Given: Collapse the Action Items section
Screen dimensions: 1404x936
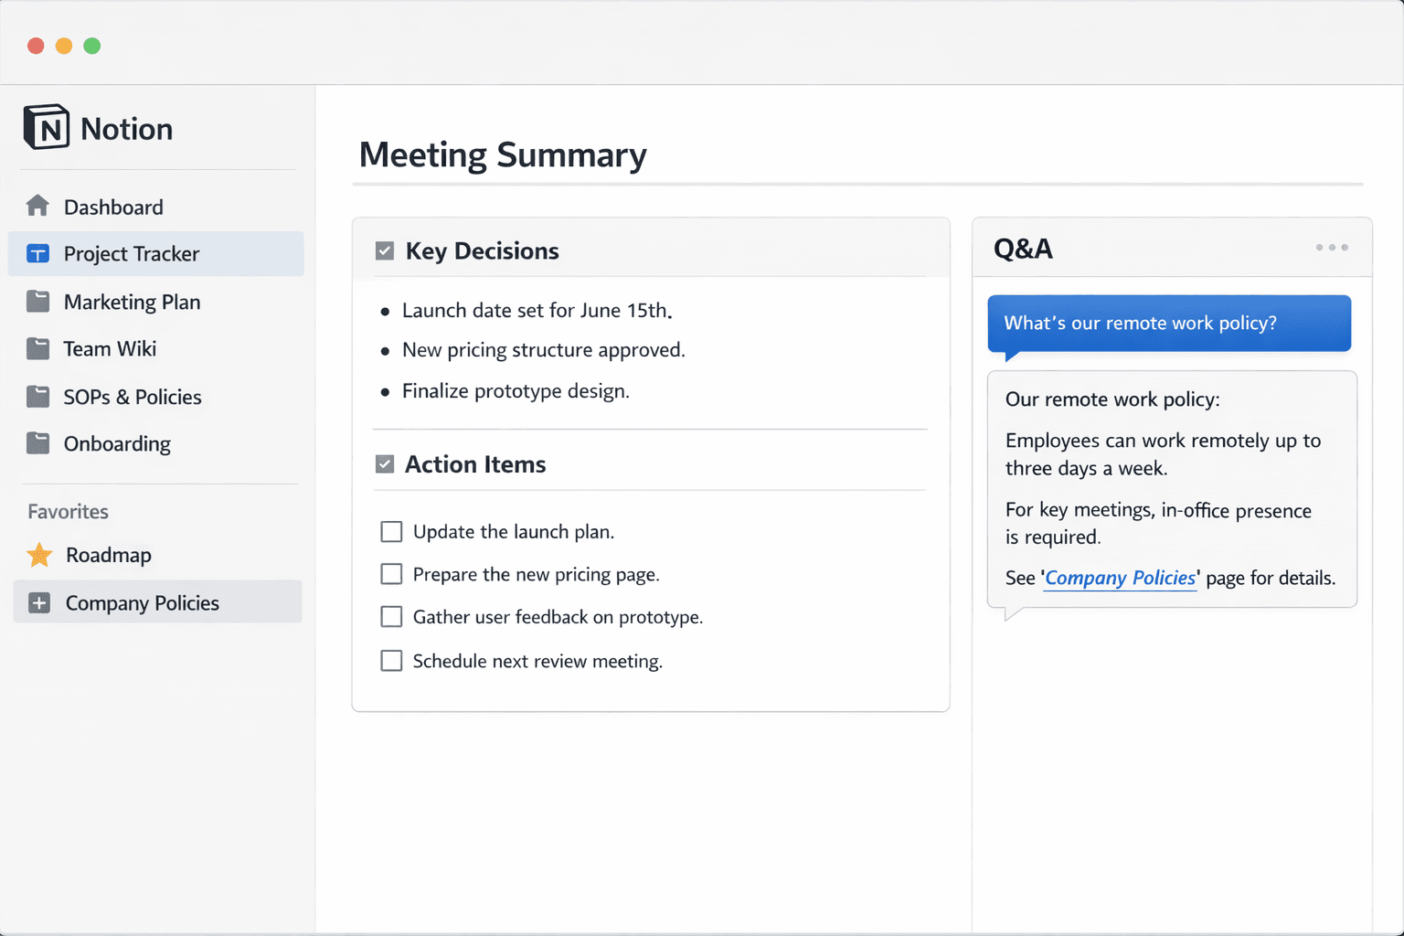Looking at the screenshot, I should tap(384, 463).
